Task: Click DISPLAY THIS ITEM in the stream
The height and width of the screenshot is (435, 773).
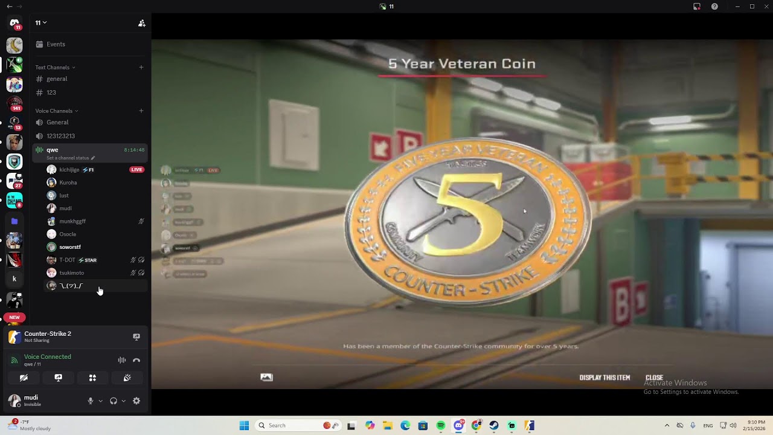Action: [x=605, y=378]
